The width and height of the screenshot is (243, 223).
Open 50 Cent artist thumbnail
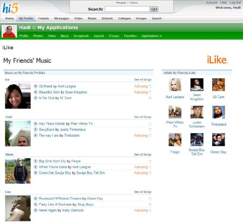point(219,85)
